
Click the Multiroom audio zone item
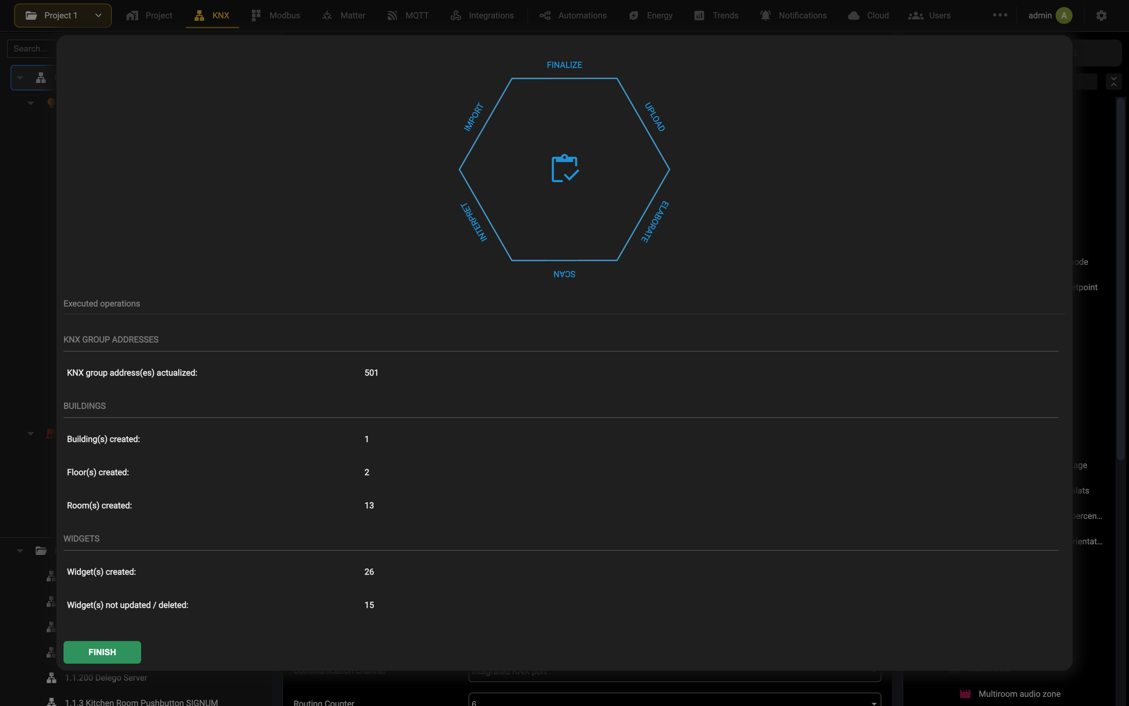tap(1019, 693)
